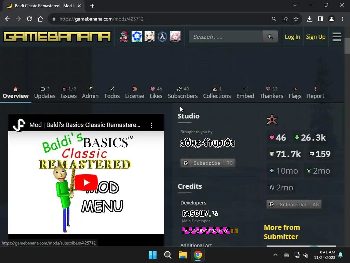Screen dimensions: 350x263
Task: Click the 26.3k downloads stat
Action: point(310,138)
